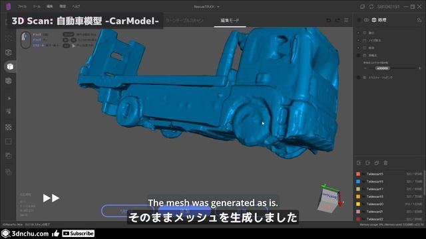426x239 pixels.
Task: Click the app logo in title bar
Action: pos(9,7)
